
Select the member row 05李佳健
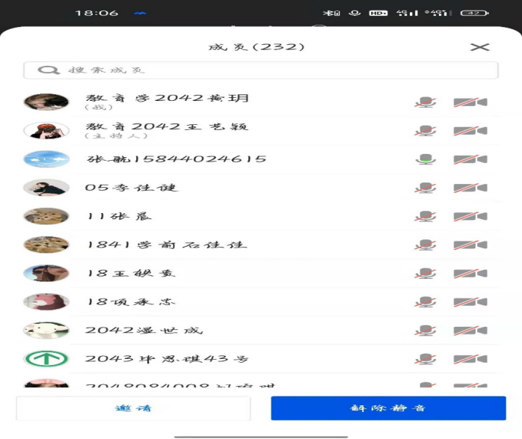pos(224,188)
